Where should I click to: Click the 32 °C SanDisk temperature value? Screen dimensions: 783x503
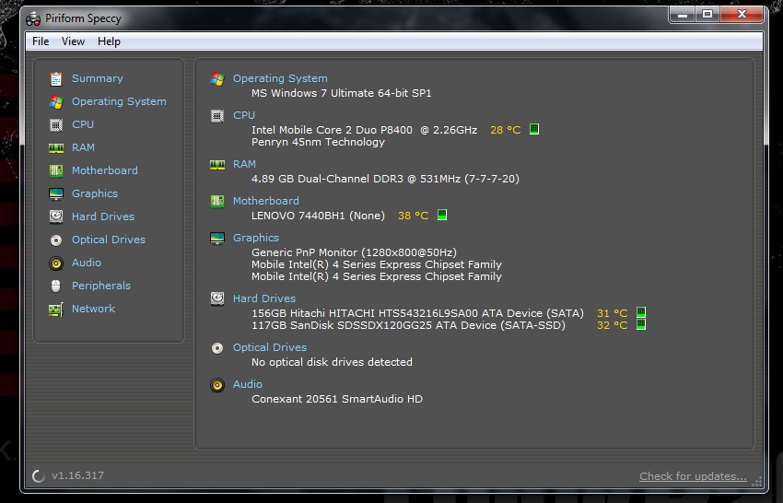pyautogui.click(x=613, y=325)
